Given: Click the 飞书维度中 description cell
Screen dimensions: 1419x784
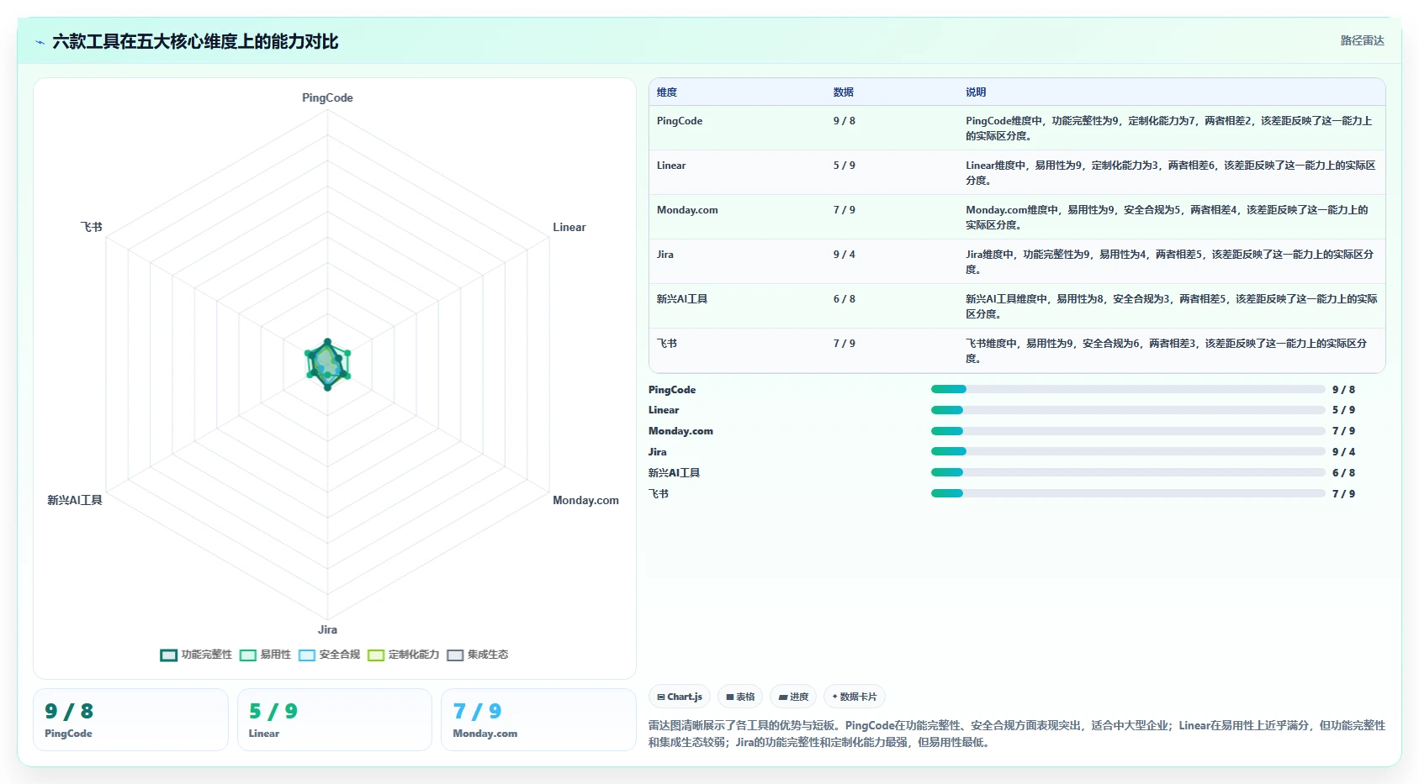Looking at the screenshot, I should [1171, 350].
